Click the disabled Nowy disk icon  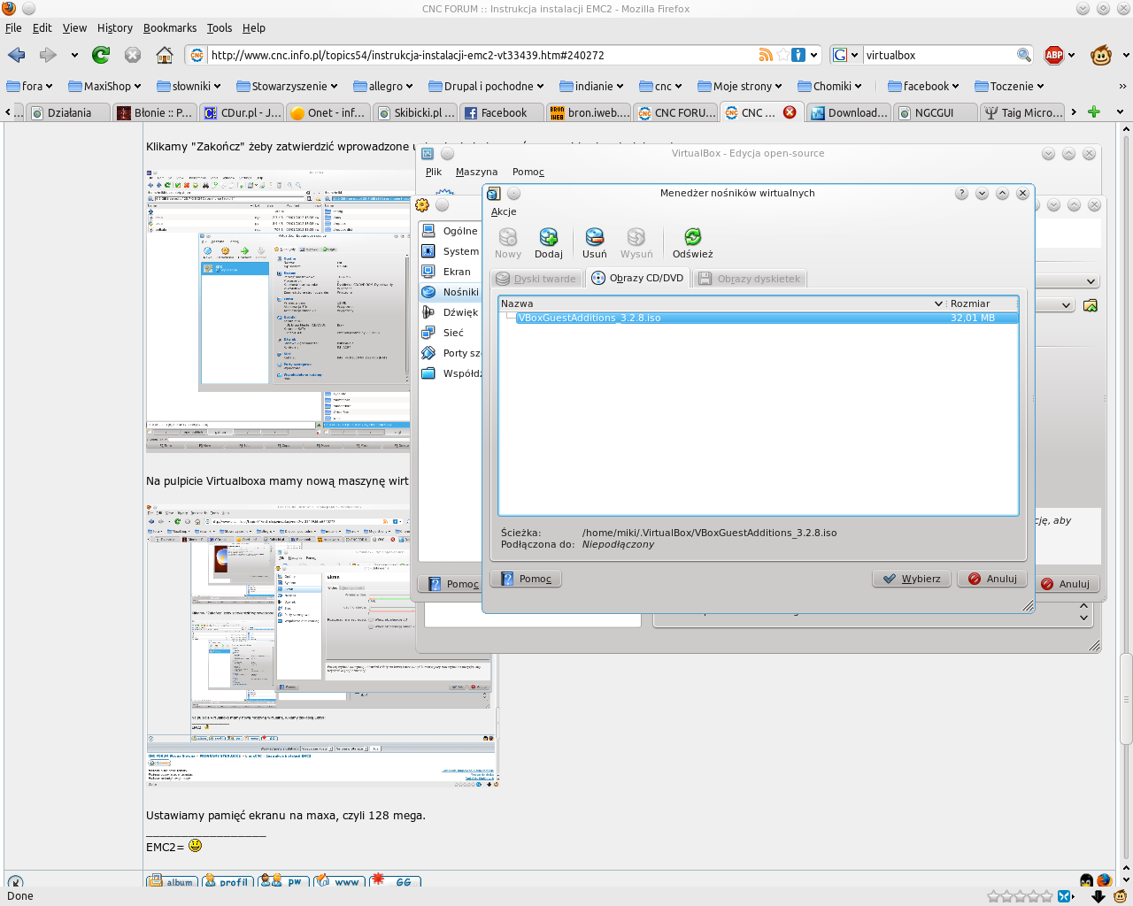(508, 242)
